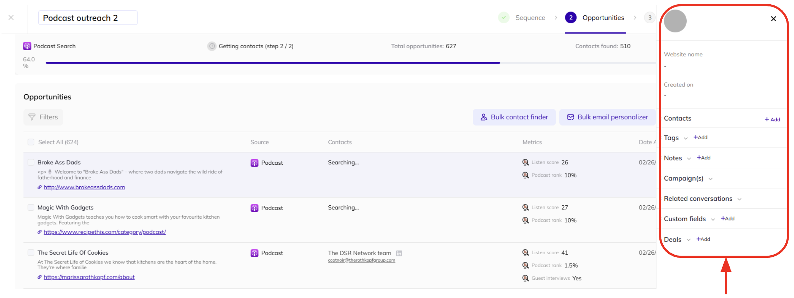The height and width of the screenshot is (298, 794).
Task: Switch to the Opportunities step tab
Action: [x=603, y=18]
